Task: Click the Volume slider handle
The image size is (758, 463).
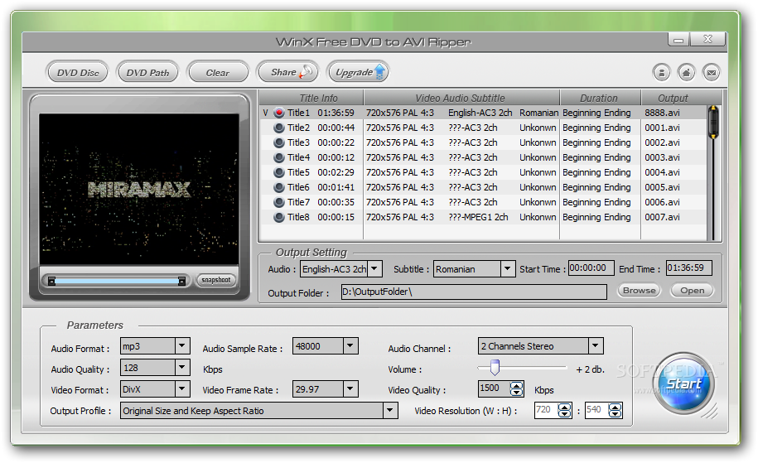Action: point(494,368)
